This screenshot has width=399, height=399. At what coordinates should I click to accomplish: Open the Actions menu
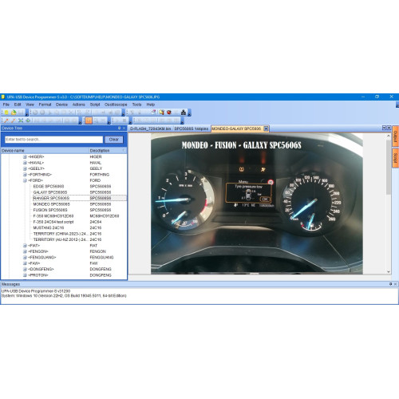79,105
